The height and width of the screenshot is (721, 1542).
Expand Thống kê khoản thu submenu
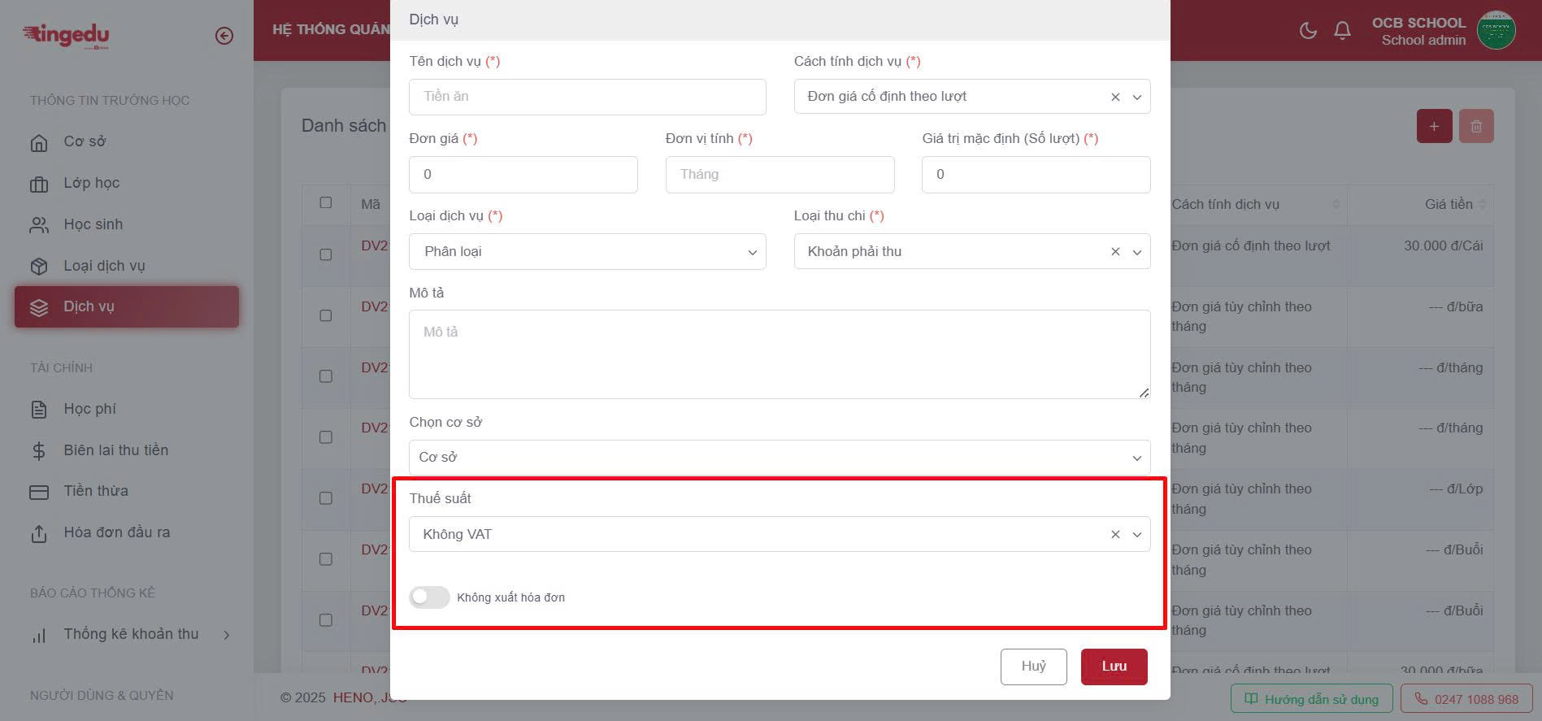pyautogui.click(x=131, y=634)
